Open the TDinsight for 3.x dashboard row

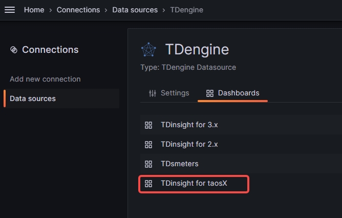coord(189,125)
